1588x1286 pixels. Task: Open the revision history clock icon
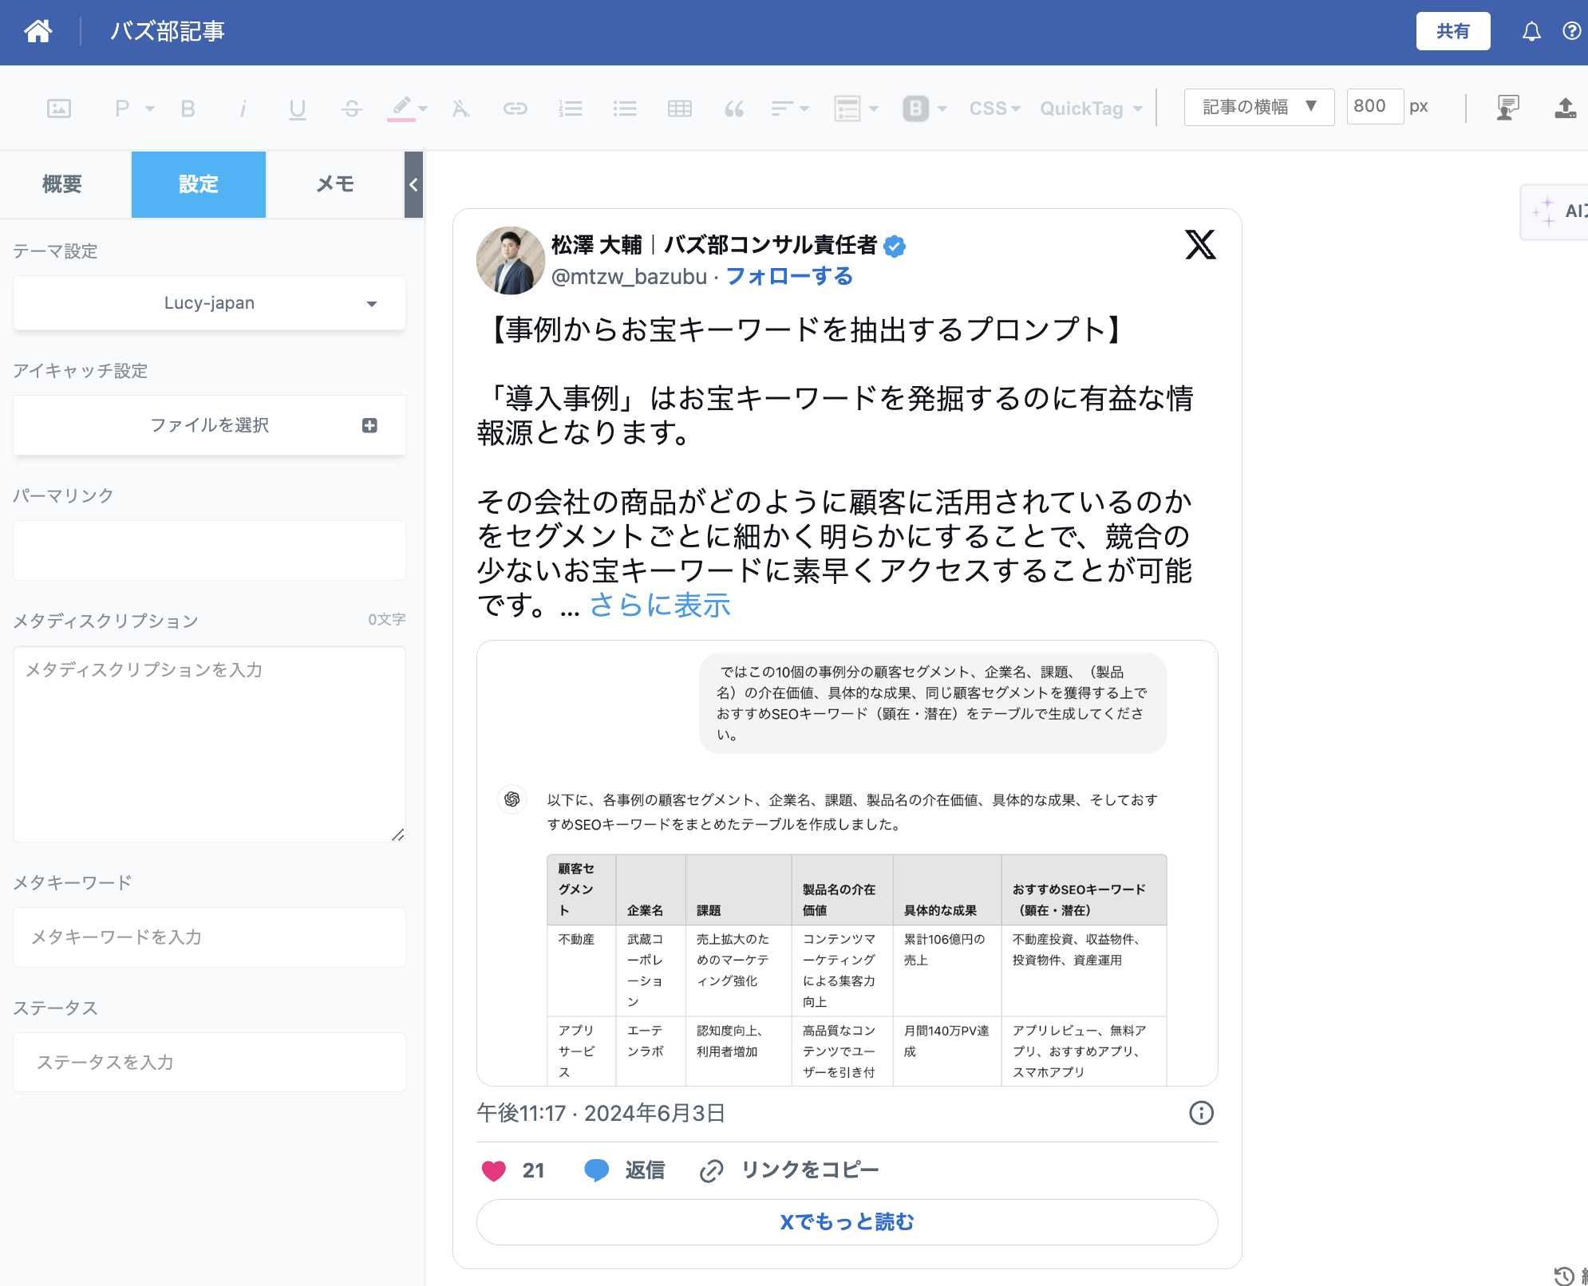1563,1276
